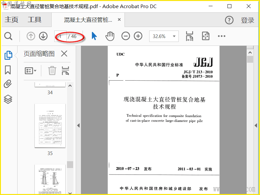Activate the hand pan tool
The width and height of the screenshot is (260, 195).
(x=110, y=36)
